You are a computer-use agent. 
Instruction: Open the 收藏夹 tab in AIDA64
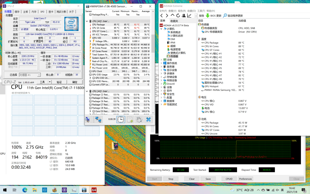coord(174,21)
